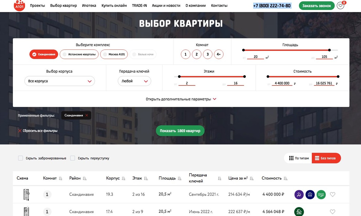Select Скандинавия complex option

[44, 54]
